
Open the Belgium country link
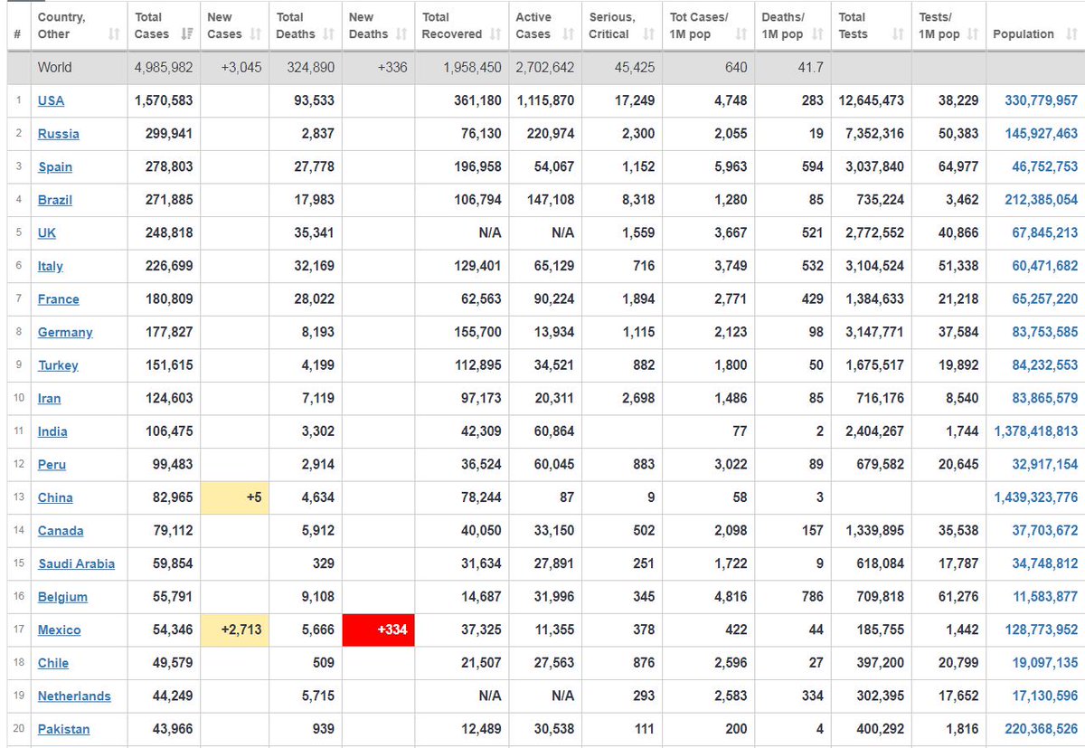coord(62,597)
